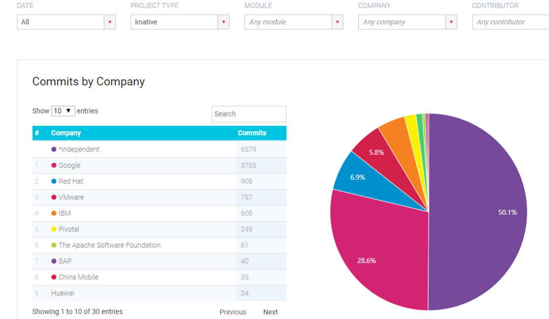Screen dimensions: 549x319
Task: Sort table by Company column header
Action: (x=66, y=133)
